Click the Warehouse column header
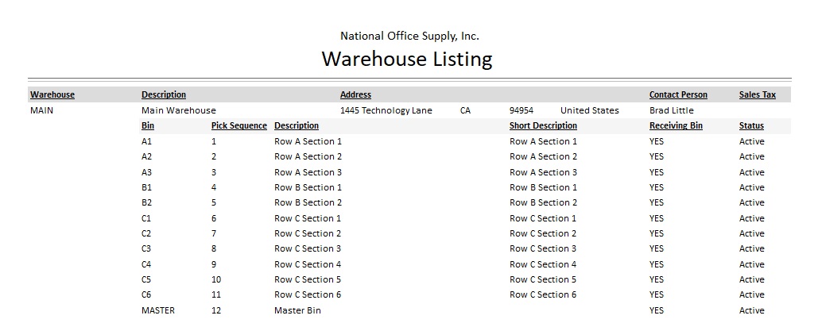Image resolution: width=822 pixels, height=327 pixels. (52, 95)
